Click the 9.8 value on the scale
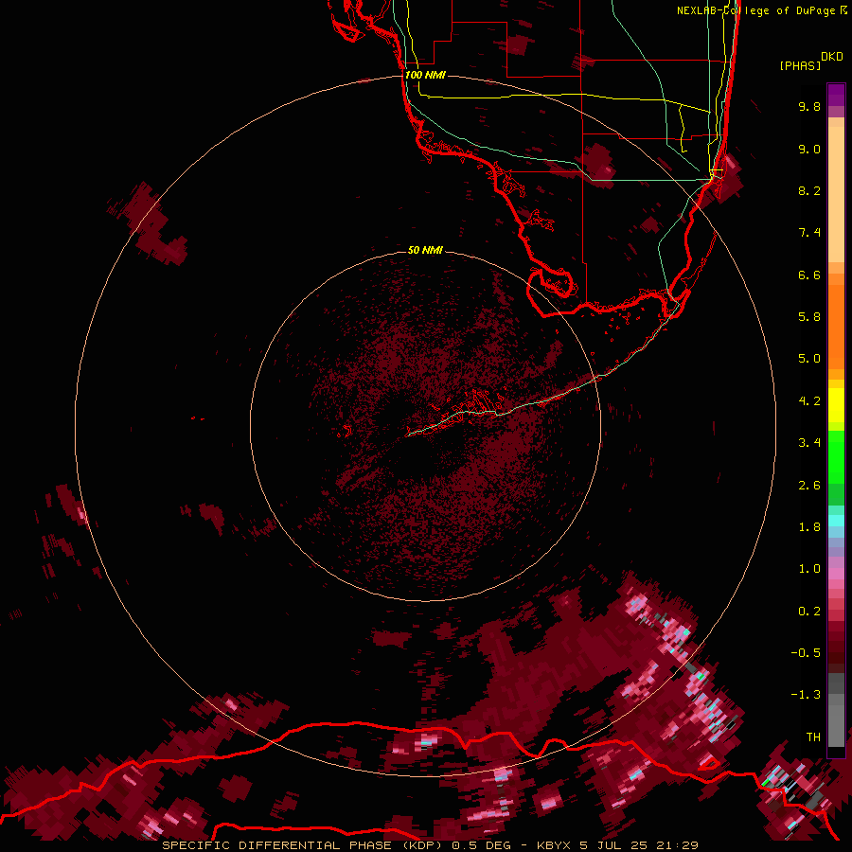The image size is (852, 852). point(809,106)
